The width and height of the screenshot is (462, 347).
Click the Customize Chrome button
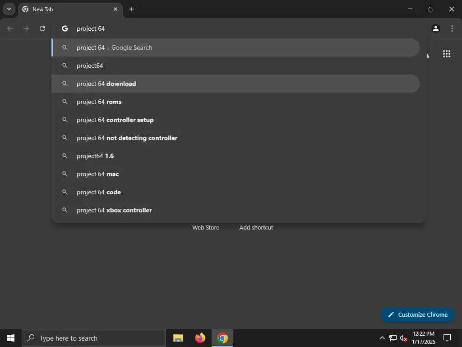(x=417, y=314)
